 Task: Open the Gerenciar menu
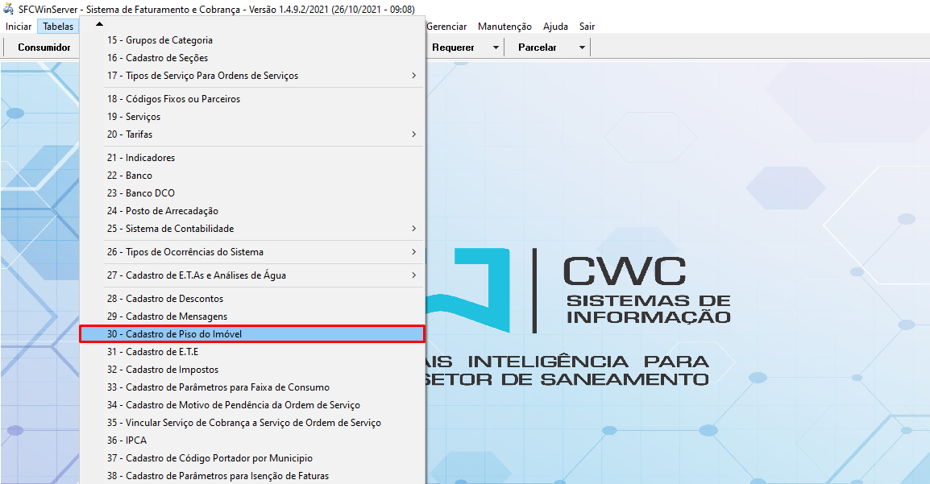(446, 27)
